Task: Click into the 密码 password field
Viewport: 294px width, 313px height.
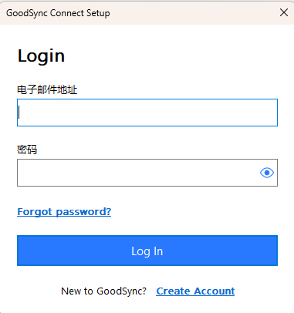Action: (x=147, y=173)
